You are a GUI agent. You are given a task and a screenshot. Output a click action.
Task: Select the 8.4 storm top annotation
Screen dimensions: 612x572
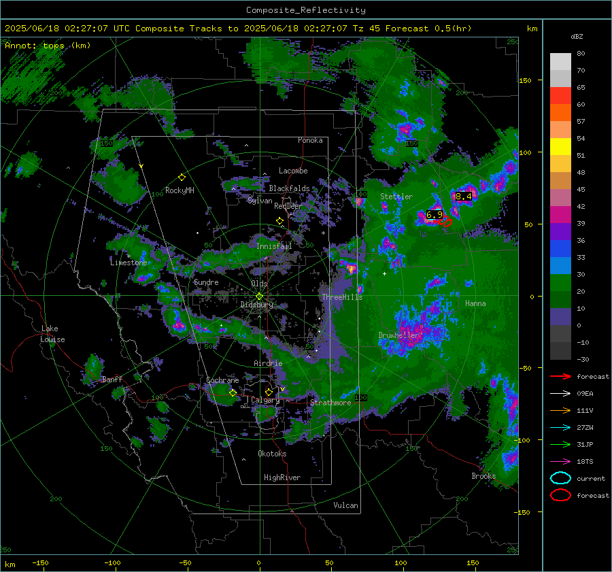click(x=463, y=197)
